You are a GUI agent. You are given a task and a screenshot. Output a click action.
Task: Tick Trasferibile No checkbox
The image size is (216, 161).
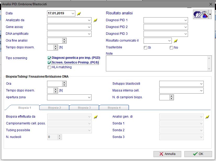tap(171, 48)
